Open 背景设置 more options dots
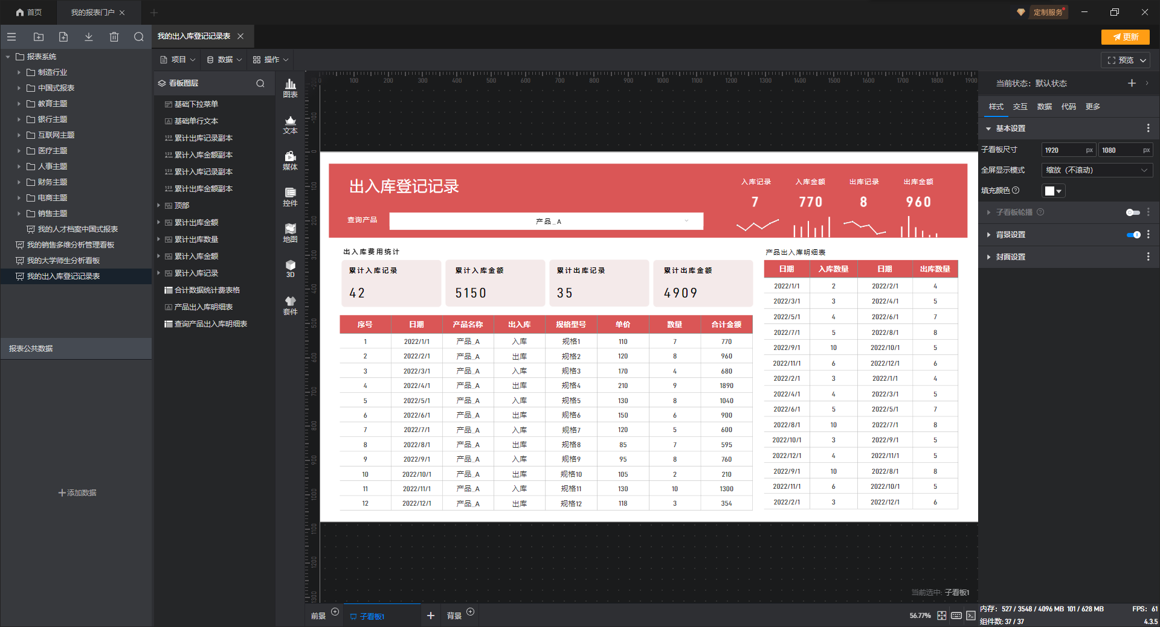Screen dimensions: 1160x627 (1149, 234)
